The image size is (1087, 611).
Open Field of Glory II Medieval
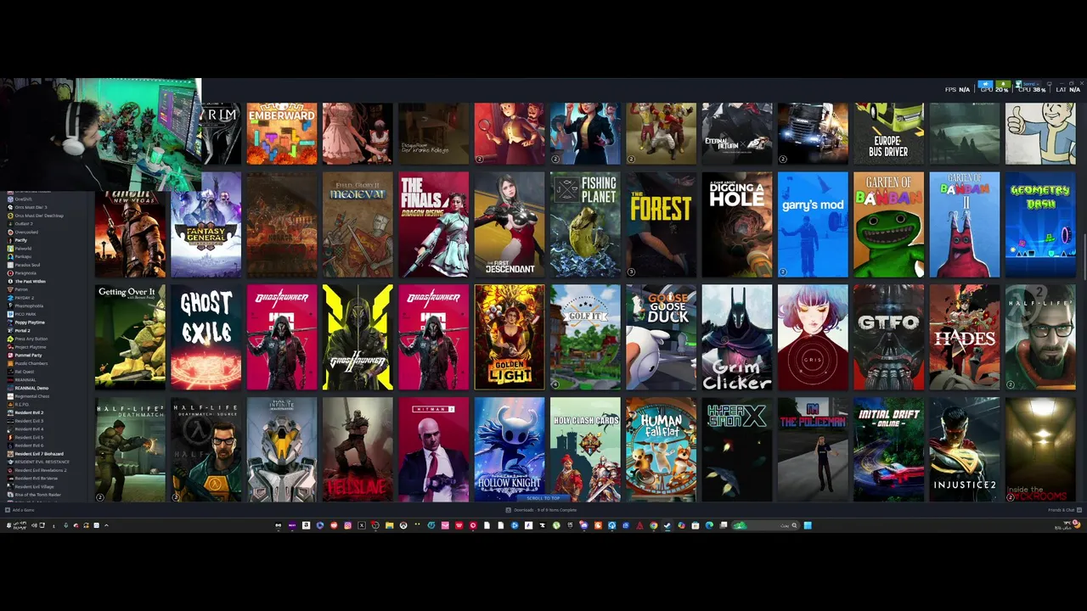[358, 225]
